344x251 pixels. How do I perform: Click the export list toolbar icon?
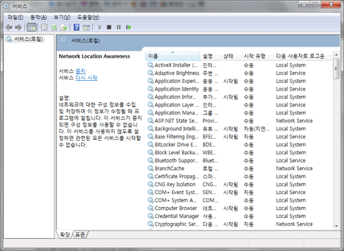point(63,27)
